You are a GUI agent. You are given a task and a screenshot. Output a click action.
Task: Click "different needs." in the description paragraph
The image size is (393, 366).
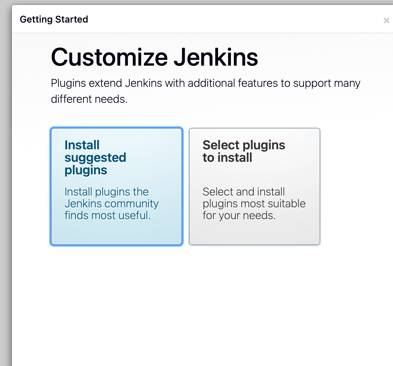89,99
